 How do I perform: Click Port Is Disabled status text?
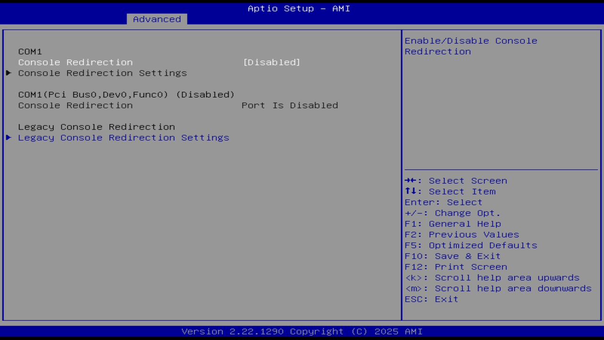(x=290, y=105)
